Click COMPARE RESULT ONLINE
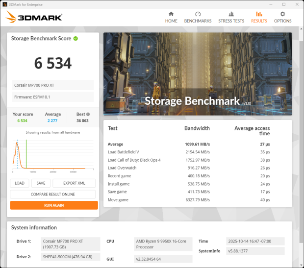The image size is (304, 268). tap(53, 195)
